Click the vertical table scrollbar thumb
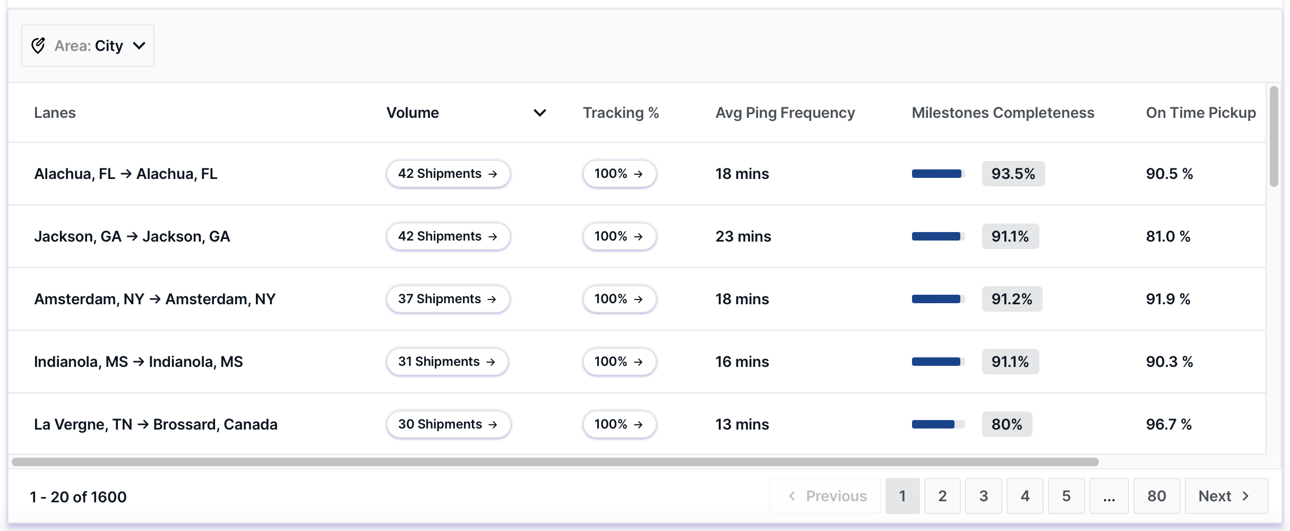 click(1274, 136)
